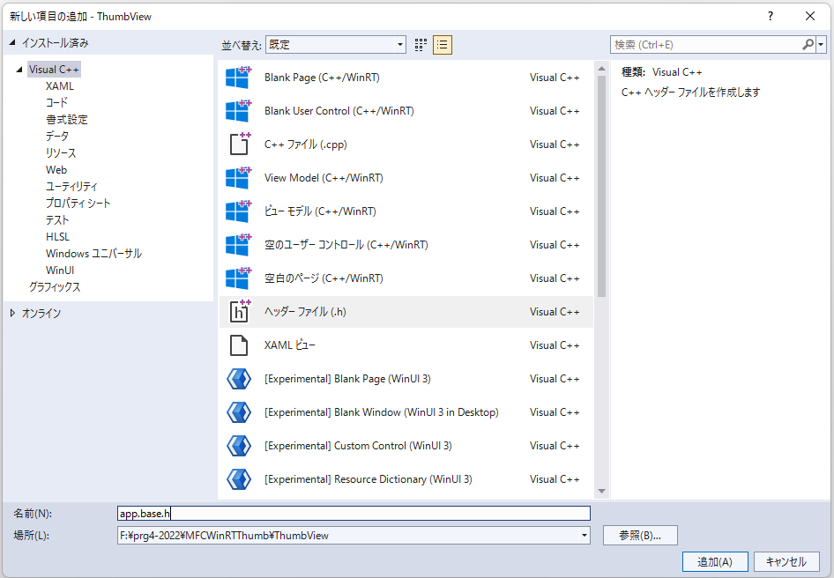The width and height of the screenshot is (834, 578).
Task: Switch to list view mode
Action: [x=443, y=45]
